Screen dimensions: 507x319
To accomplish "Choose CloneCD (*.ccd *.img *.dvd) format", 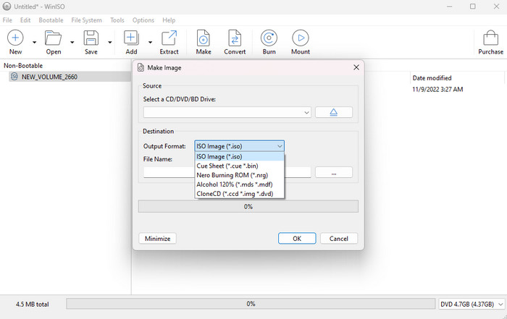I will tap(239, 194).
